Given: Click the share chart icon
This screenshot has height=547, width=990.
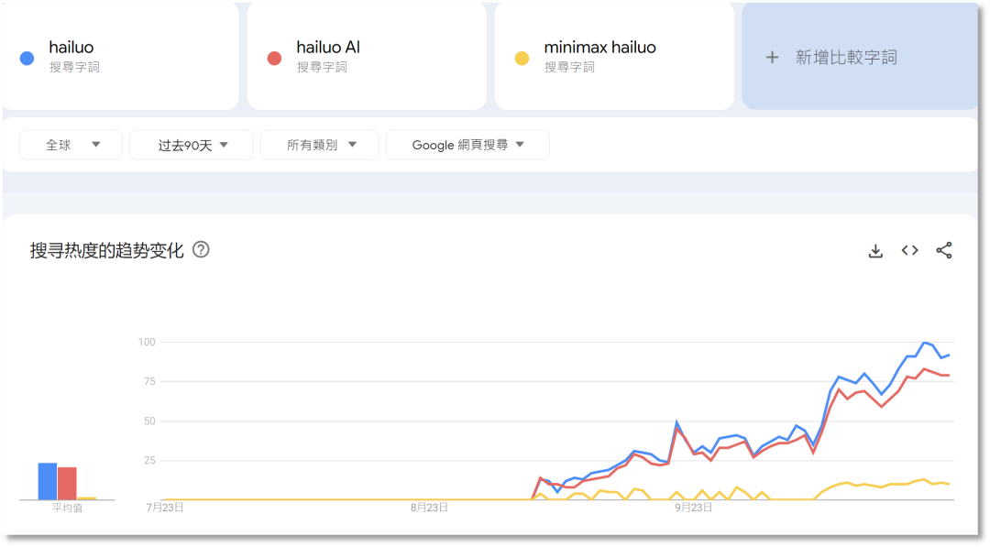Looking at the screenshot, I should point(944,250).
